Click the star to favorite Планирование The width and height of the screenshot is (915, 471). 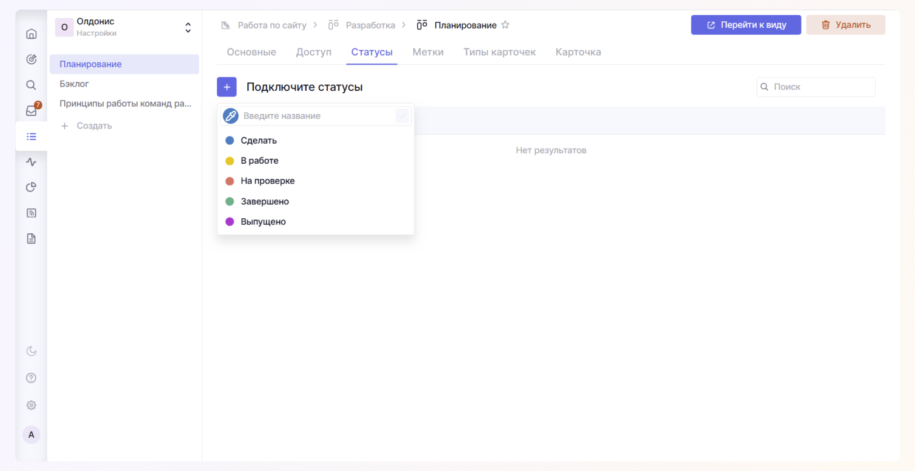click(x=505, y=25)
